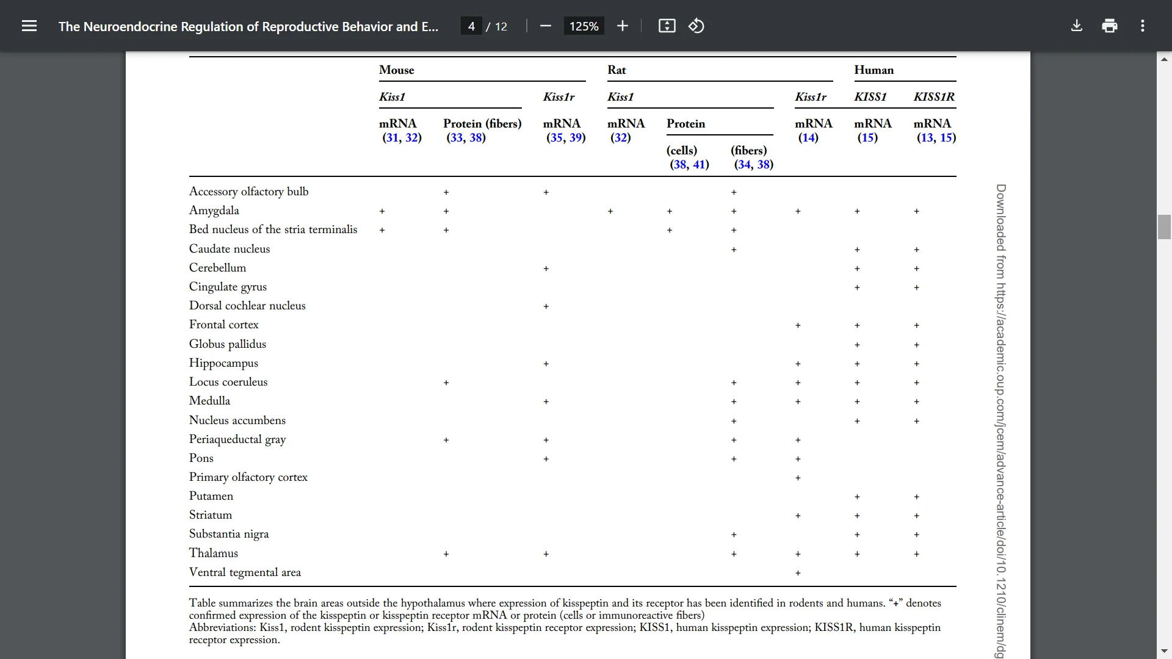Click the document title in toolbar

coord(248,26)
